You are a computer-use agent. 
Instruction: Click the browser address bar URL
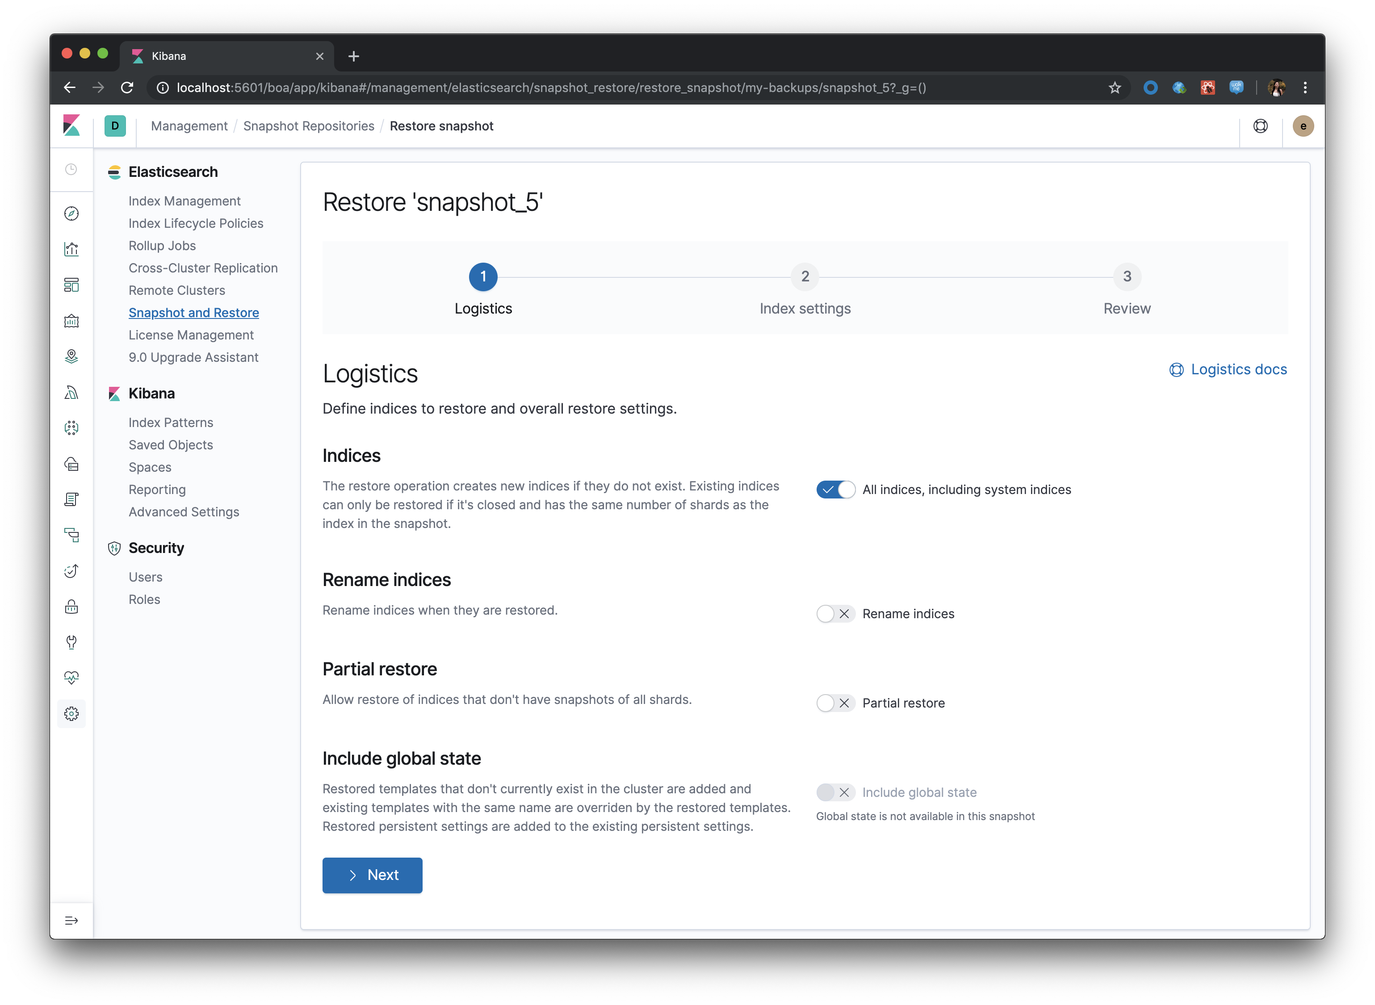coord(551,88)
